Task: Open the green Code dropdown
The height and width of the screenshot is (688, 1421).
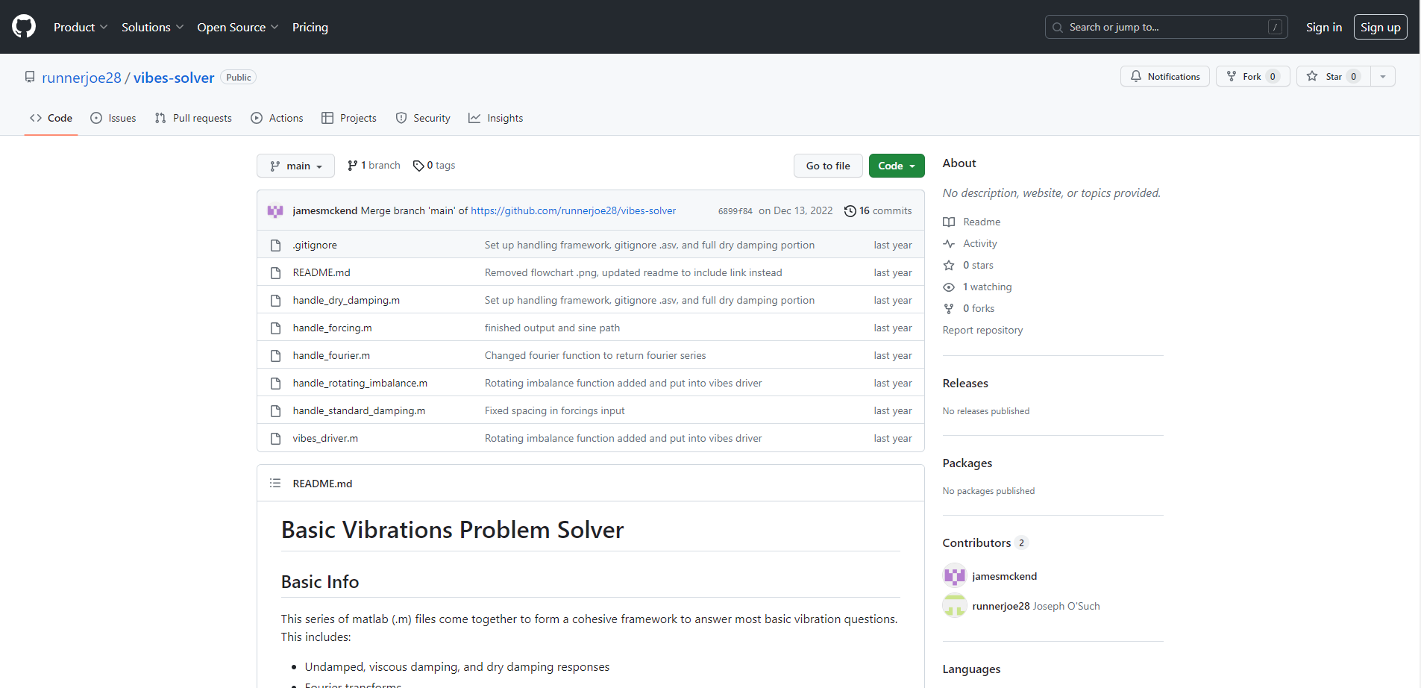Action: point(897,166)
